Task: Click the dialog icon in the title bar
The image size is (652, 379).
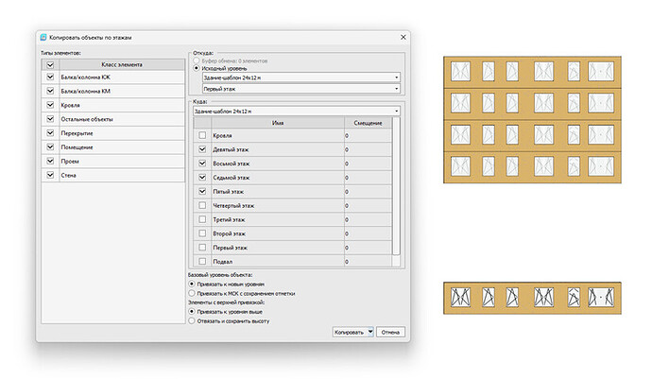Action: pyautogui.click(x=43, y=37)
